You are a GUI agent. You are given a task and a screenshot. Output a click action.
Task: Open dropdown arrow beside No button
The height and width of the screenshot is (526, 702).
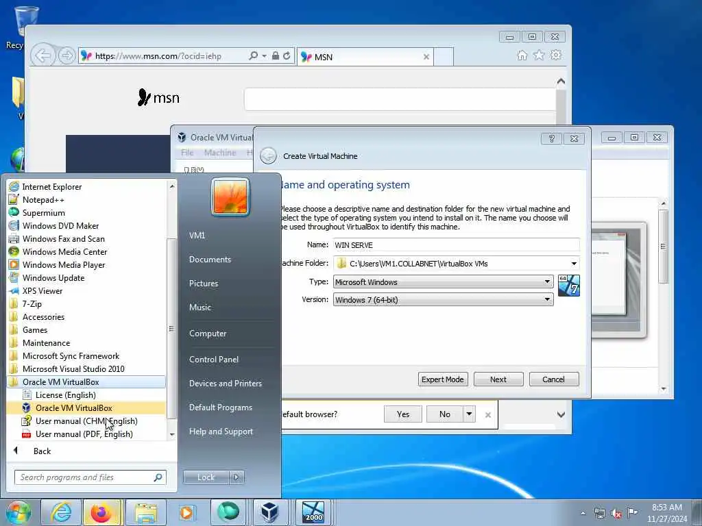click(x=469, y=414)
